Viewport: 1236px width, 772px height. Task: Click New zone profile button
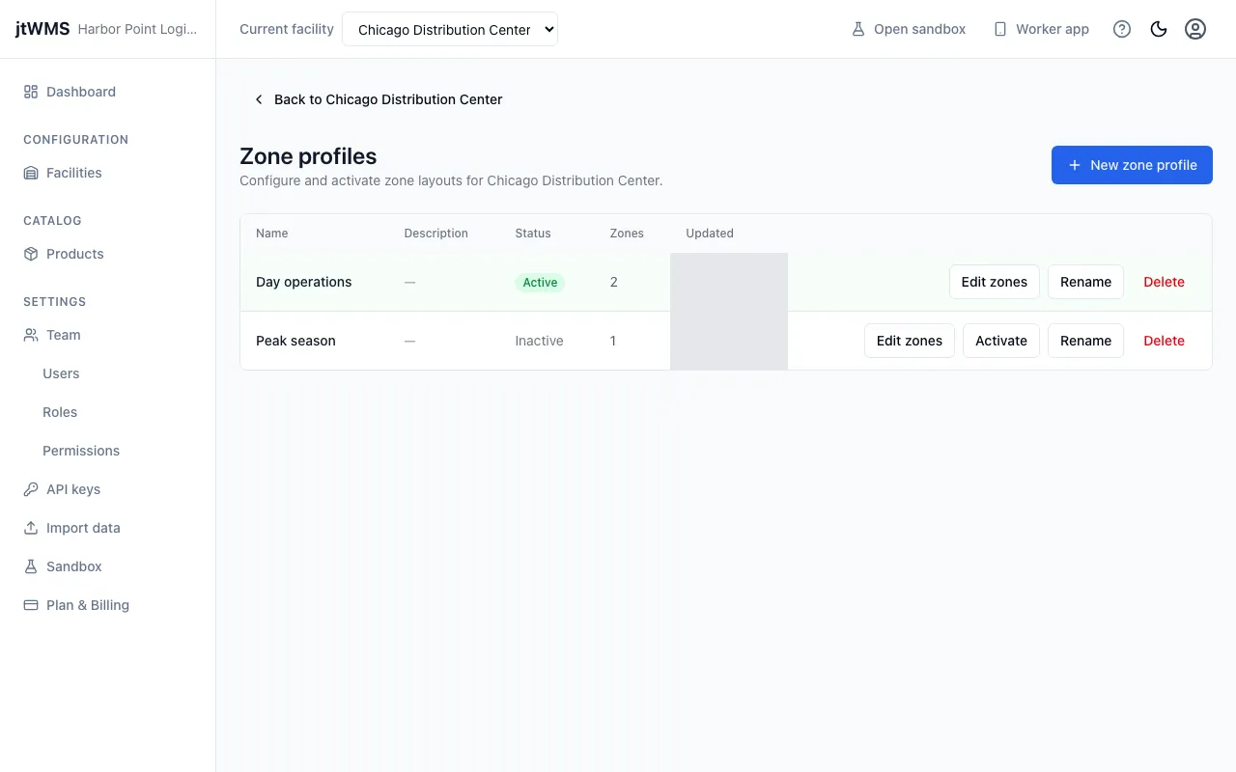pyautogui.click(x=1132, y=165)
